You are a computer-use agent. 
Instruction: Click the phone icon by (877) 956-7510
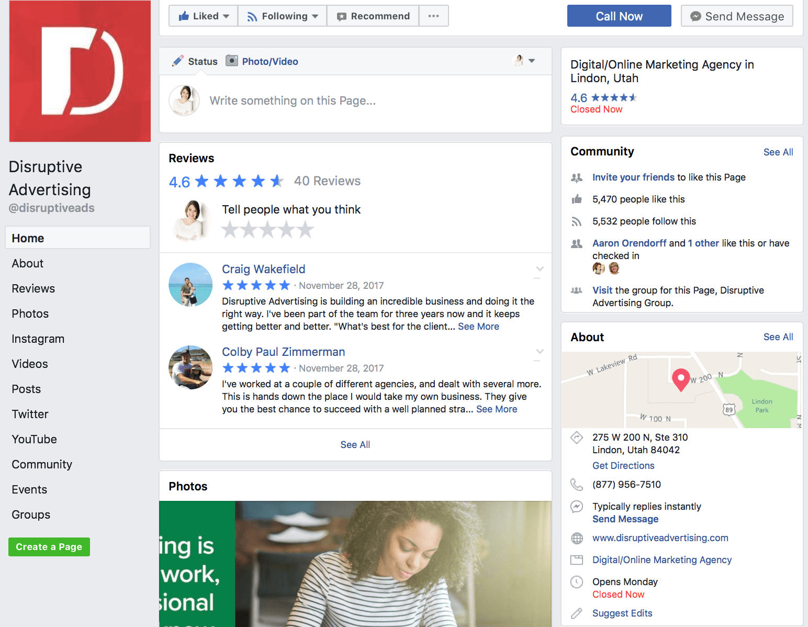pyautogui.click(x=577, y=485)
